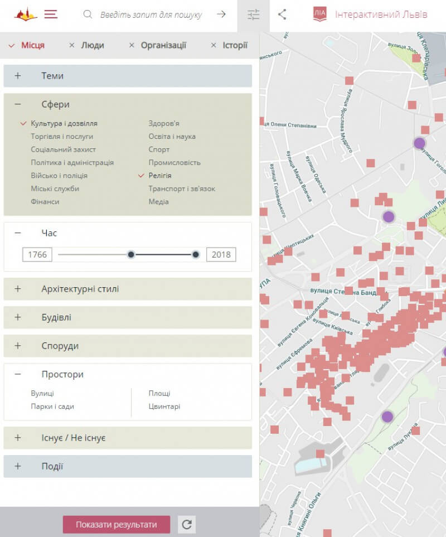The height and width of the screenshot is (537, 446).
Task: Click the search magnifier icon
Action: (x=88, y=14)
